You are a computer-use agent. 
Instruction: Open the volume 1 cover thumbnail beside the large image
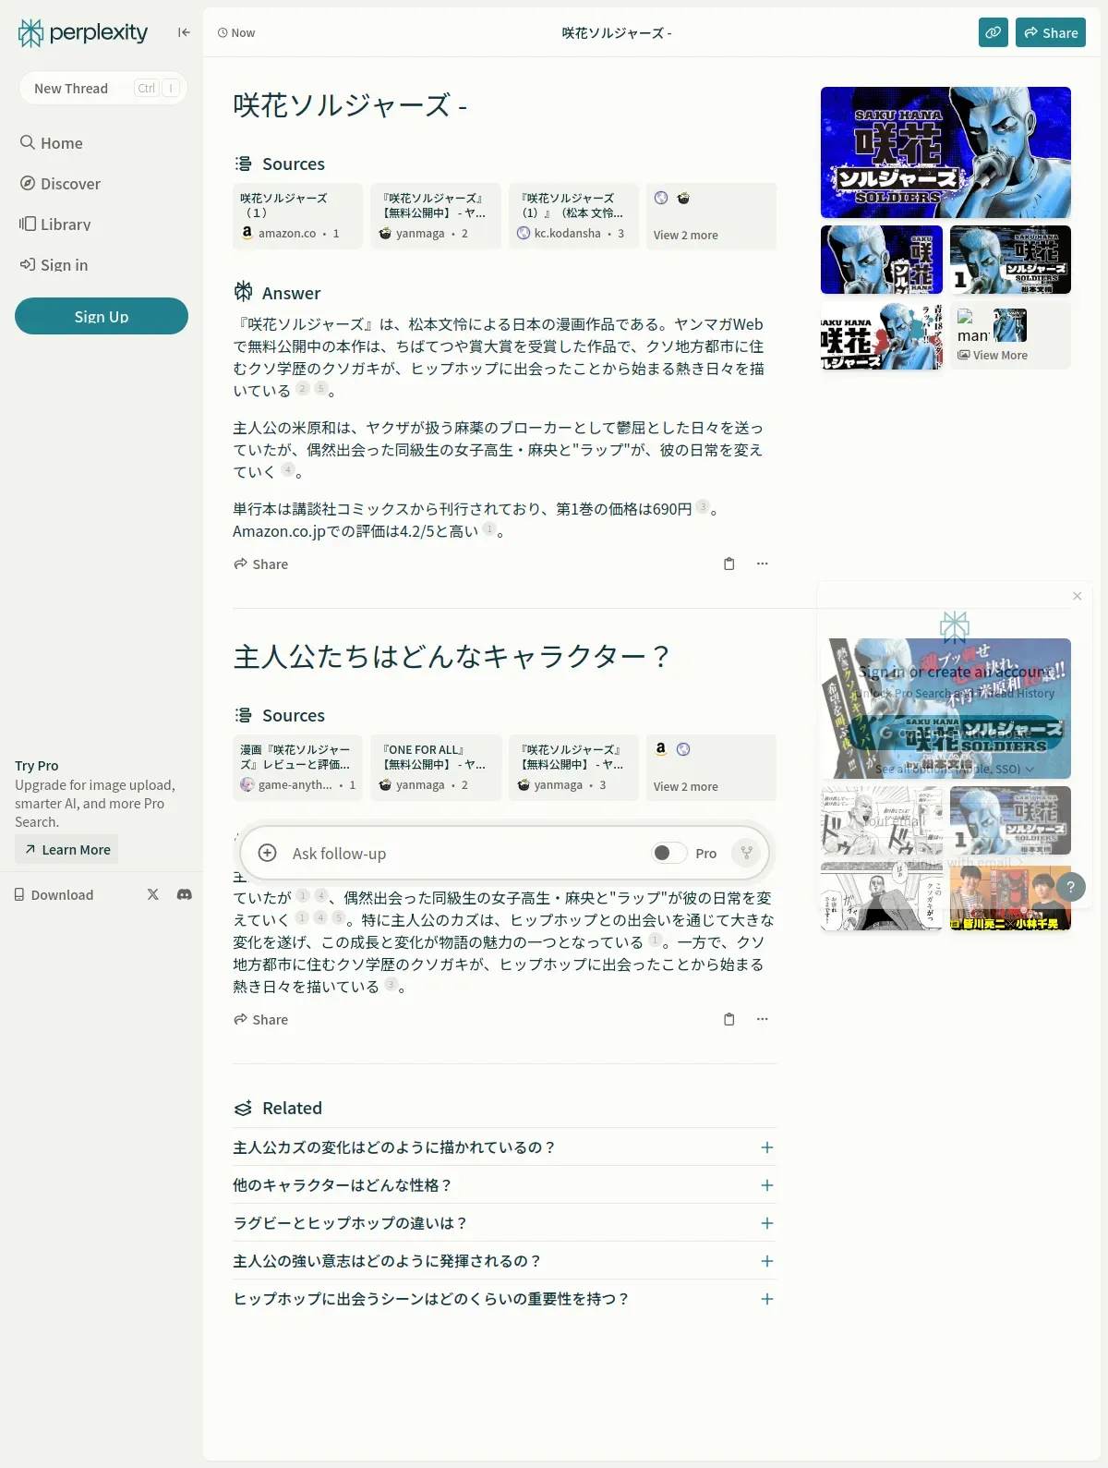click(x=1010, y=260)
